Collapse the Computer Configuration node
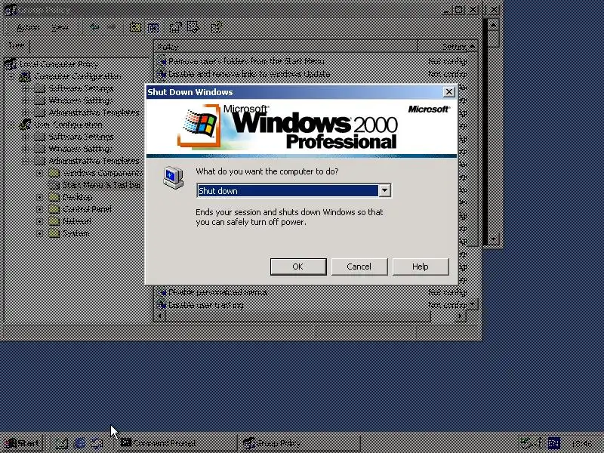Screen dimensions: 604x453 click(11, 76)
